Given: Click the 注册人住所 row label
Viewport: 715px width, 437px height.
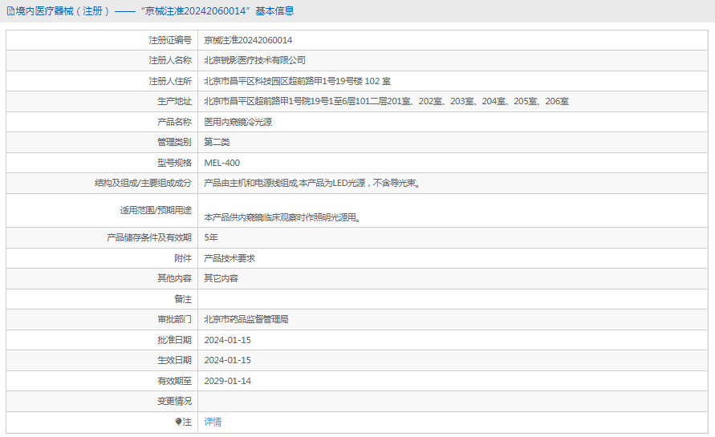Looking at the screenshot, I should click(x=170, y=81).
